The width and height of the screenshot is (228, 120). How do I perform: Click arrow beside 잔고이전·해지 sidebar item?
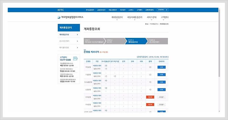[x=77, y=41]
